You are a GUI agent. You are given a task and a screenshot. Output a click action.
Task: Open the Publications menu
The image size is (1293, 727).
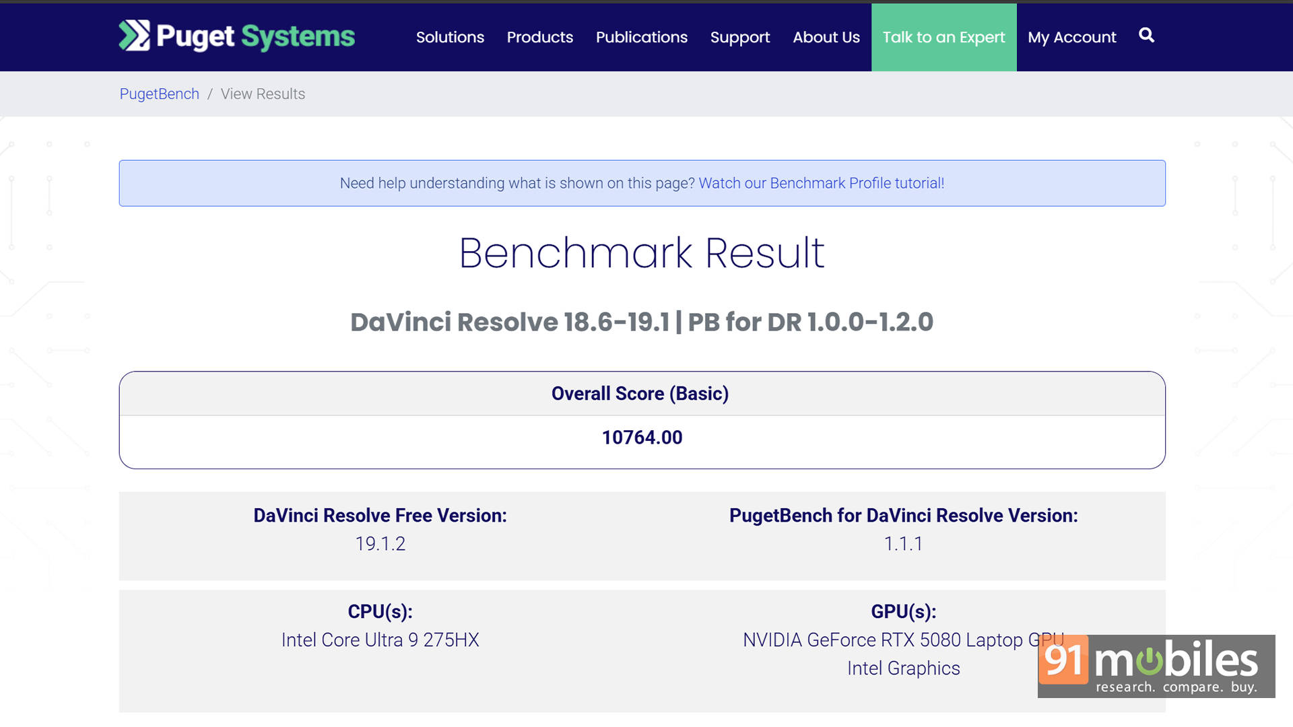pyautogui.click(x=641, y=37)
